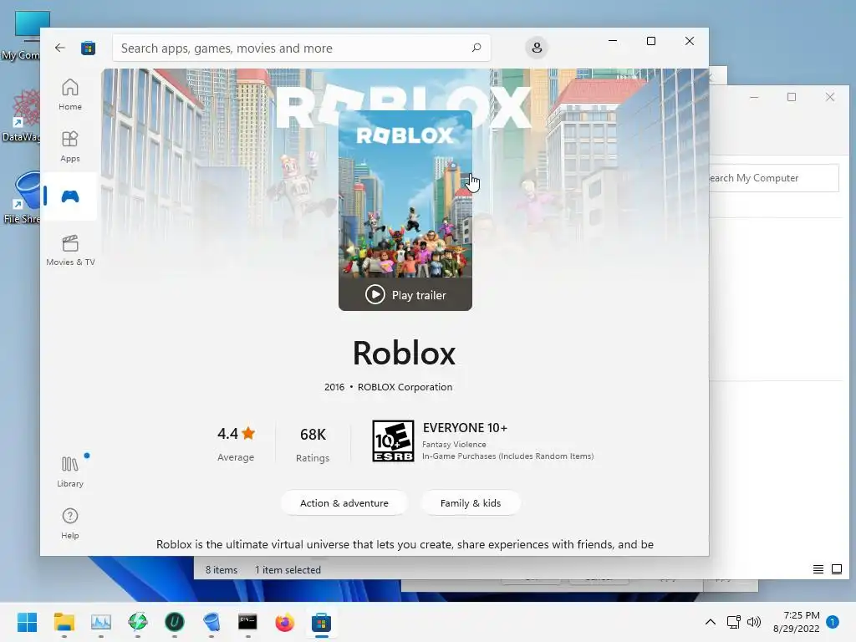The image size is (856, 642).
Task: Click the Microsoft Store taskbar icon
Action: coord(322,622)
